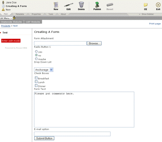Viewport: 162px width, 142px height.
Task: Click the New document toolbar icon
Action: 56,5
